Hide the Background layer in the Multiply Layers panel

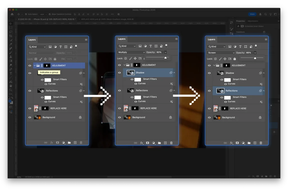pos(119,117)
